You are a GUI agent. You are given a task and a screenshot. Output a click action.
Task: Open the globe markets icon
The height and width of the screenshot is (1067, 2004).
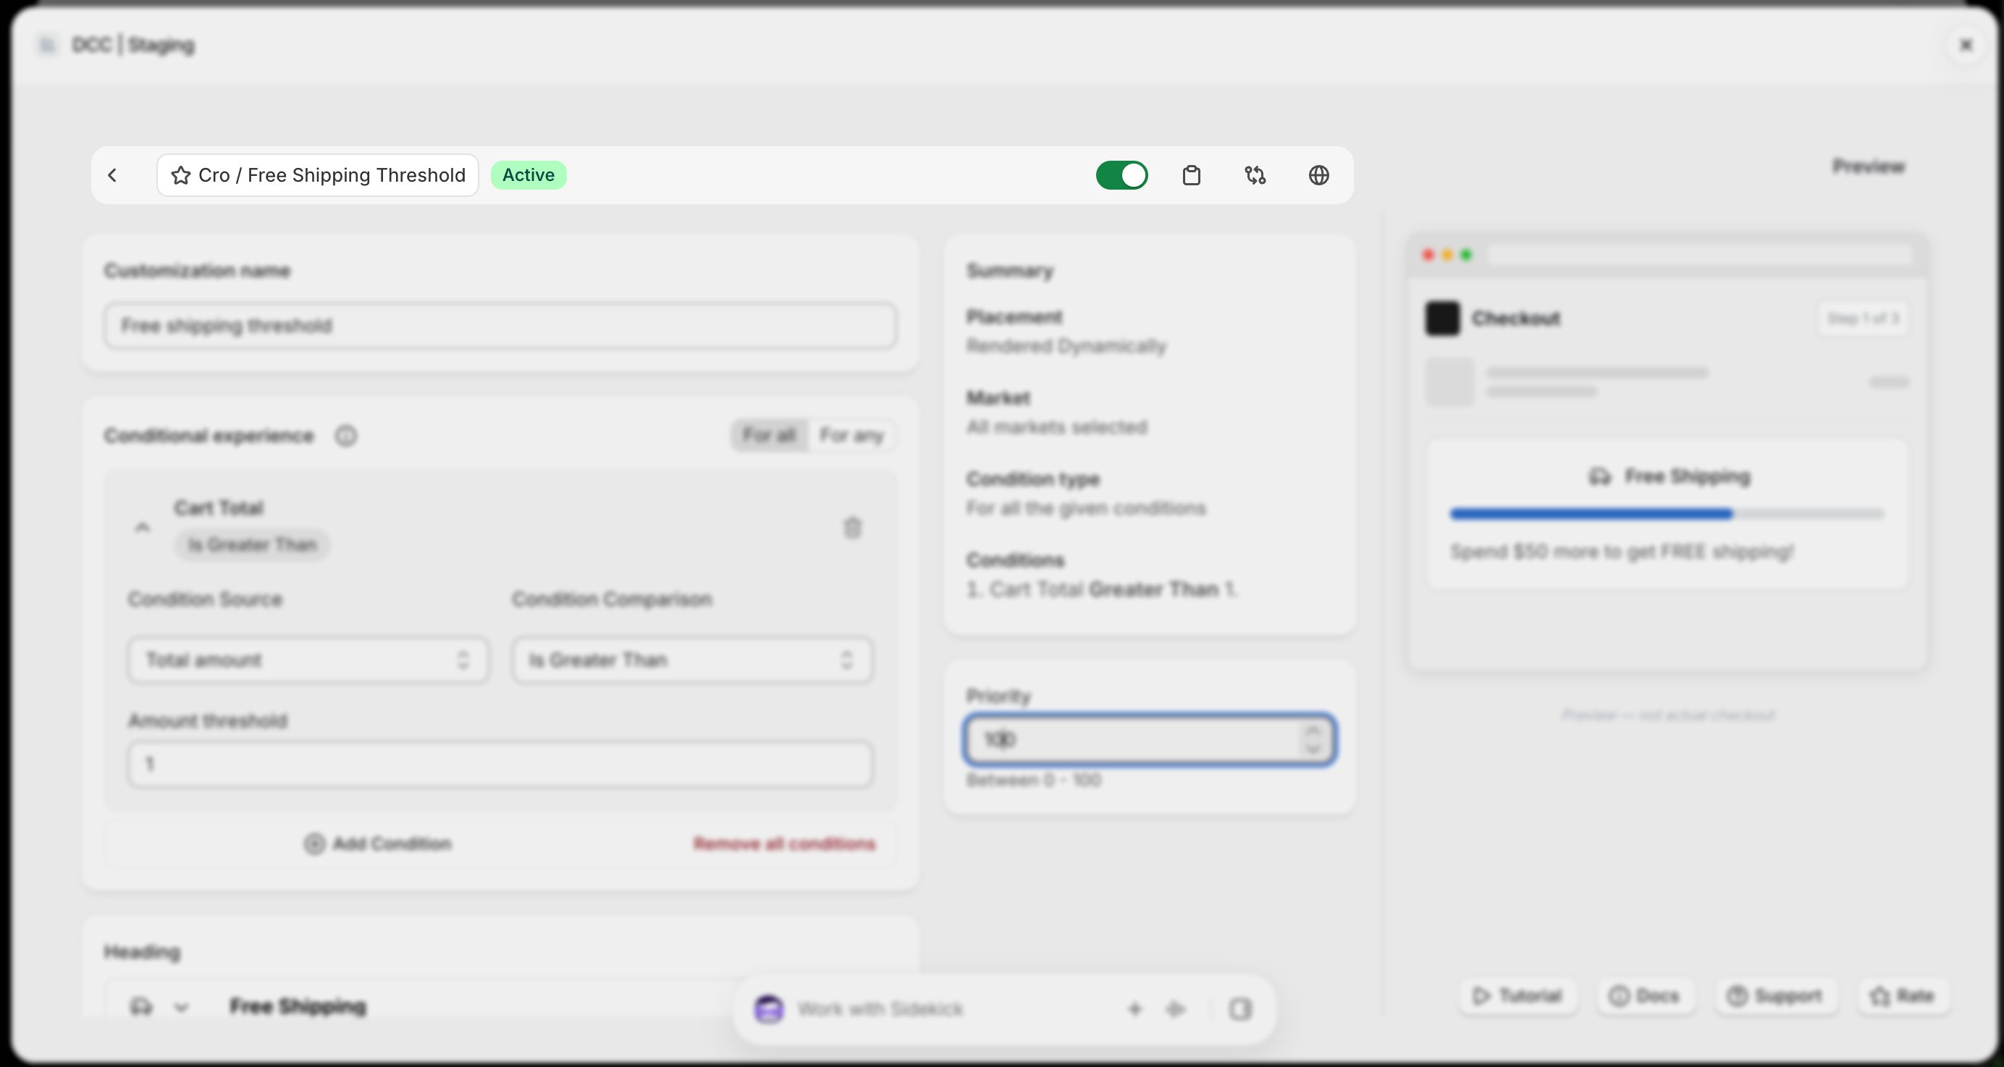(x=1318, y=175)
